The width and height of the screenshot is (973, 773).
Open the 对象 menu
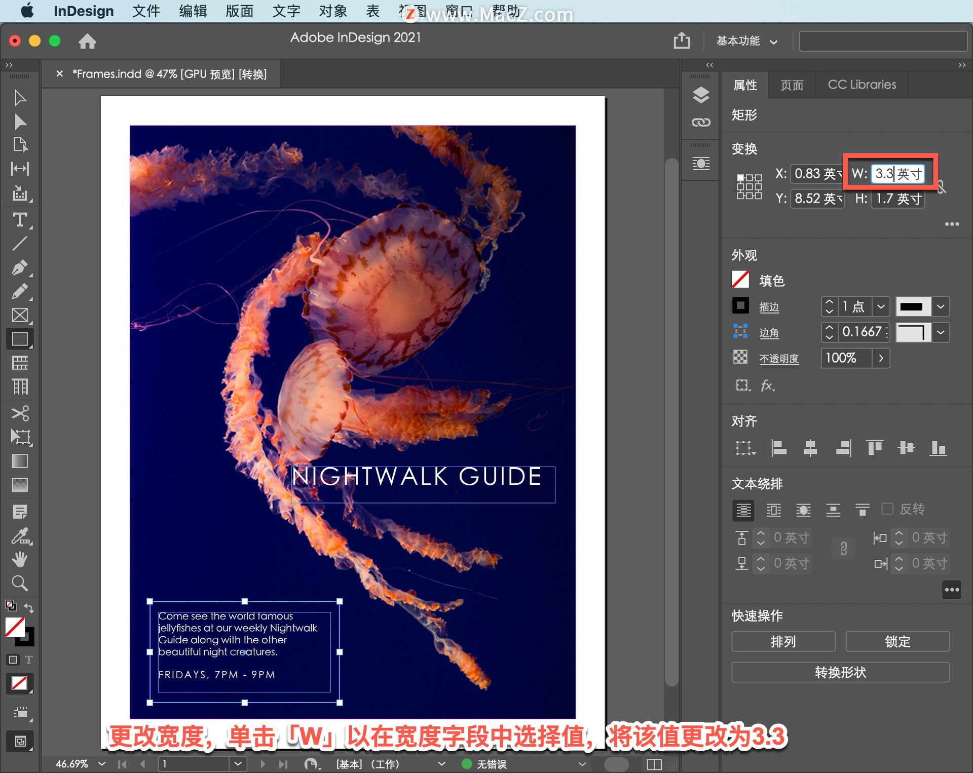pos(333,11)
